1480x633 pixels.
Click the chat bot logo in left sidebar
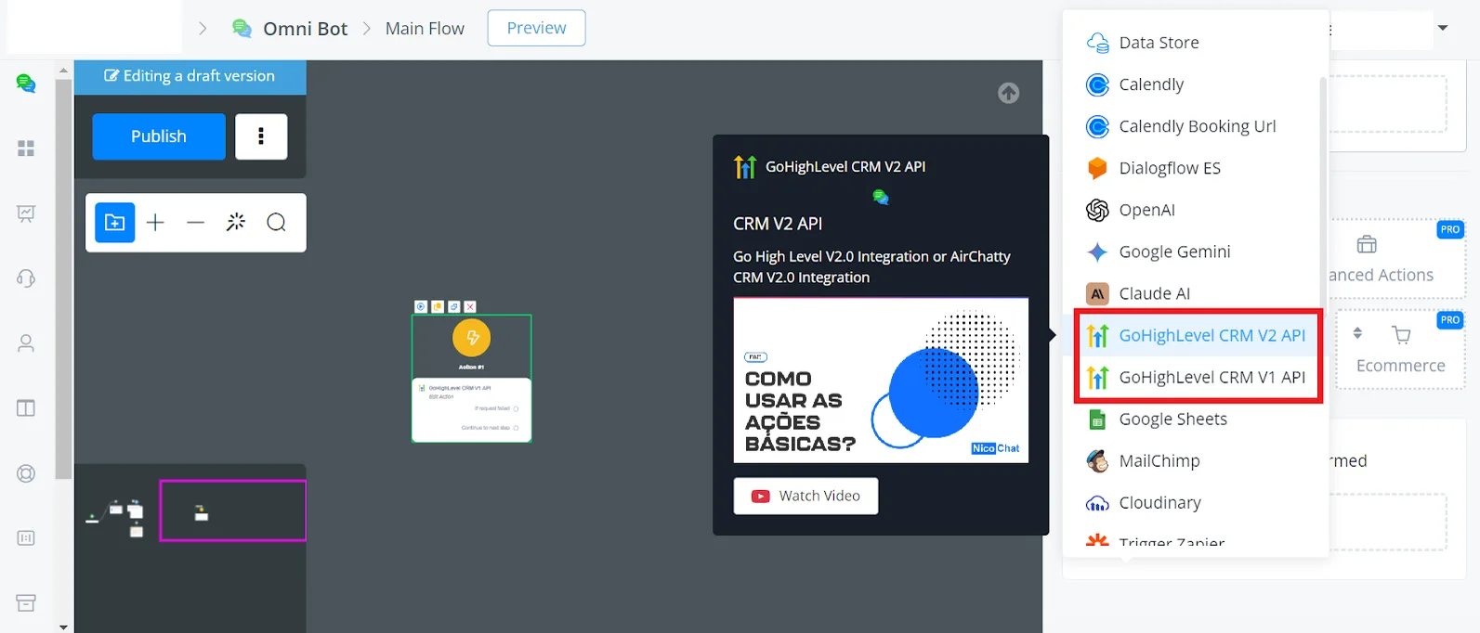(26, 84)
